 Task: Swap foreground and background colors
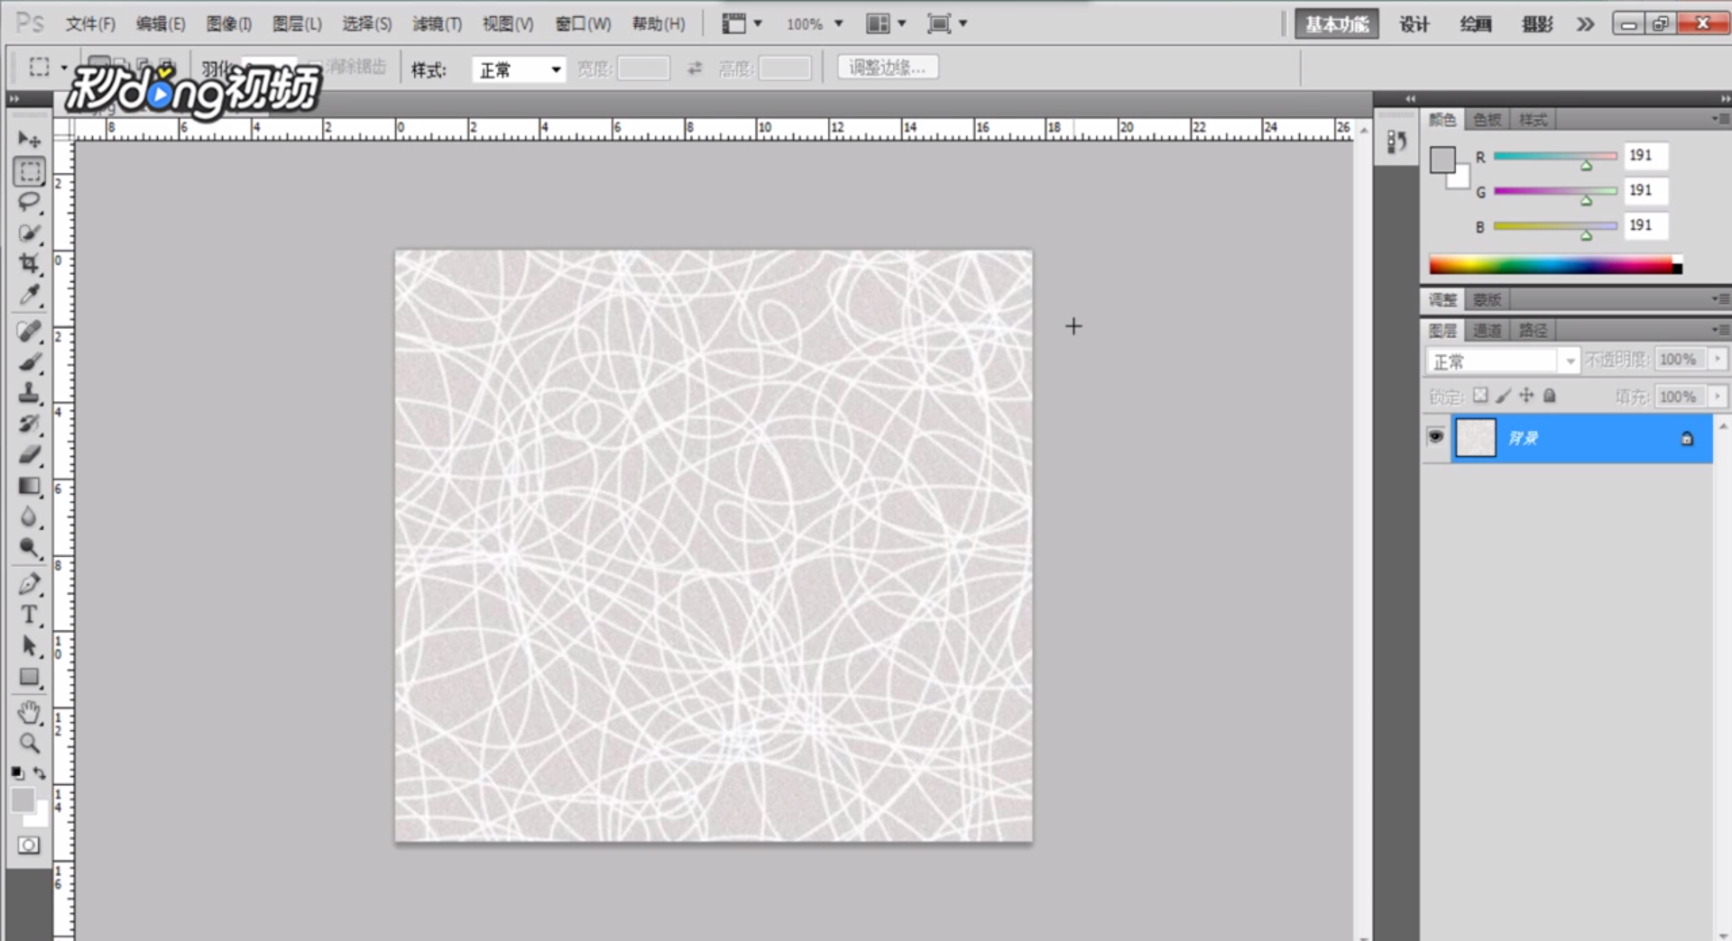[40, 773]
